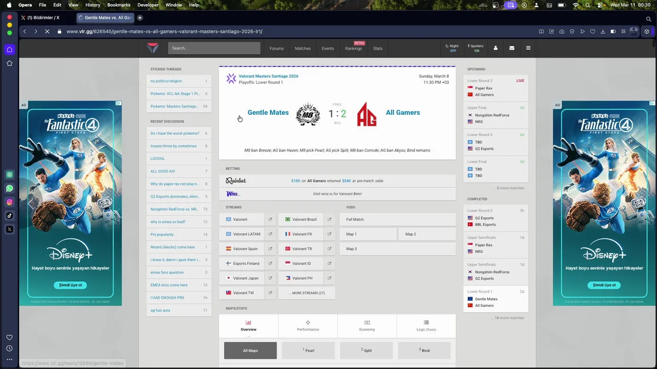Click the search icon in the tab bar
The image size is (657, 369).
click(x=649, y=19)
